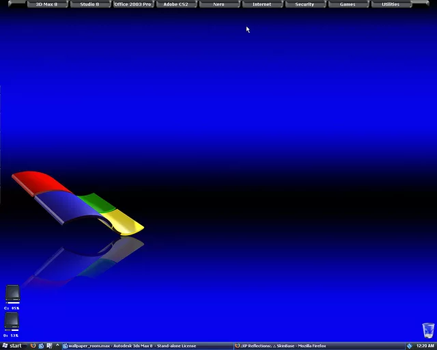The width and height of the screenshot is (437, 350).
Task: Launch Firefox from the quick launch bar
Action: tap(33, 346)
